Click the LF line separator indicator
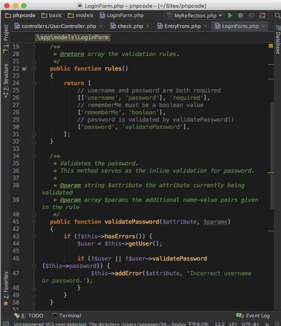Image resolution: width=281 pixels, height=326 pixels. point(233,324)
